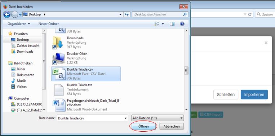The width and height of the screenshot is (275, 136).
Task: Click the change view icon
Action: [157, 24]
